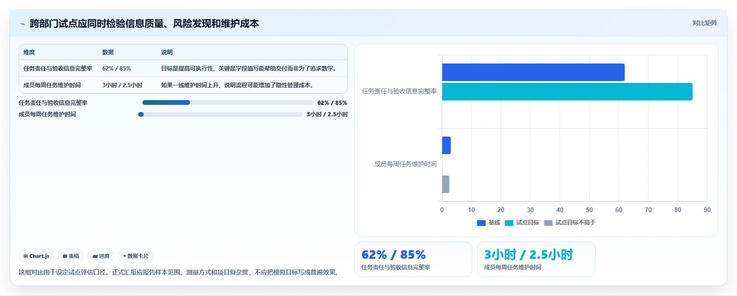Click the cyan 试点目标 bar at 85
The height and width of the screenshot is (296, 737).
[x=567, y=92]
